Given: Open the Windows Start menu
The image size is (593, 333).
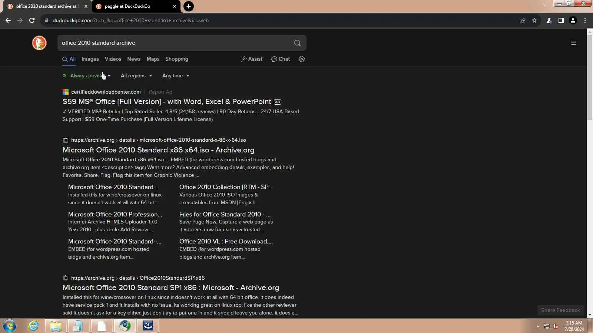Looking at the screenshot, I should [x=9, y=326].
